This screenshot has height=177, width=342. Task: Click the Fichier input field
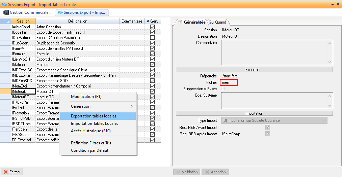point(229,82)
